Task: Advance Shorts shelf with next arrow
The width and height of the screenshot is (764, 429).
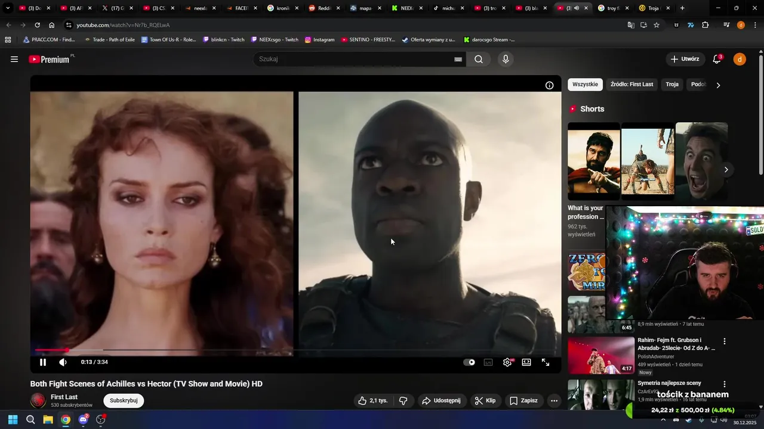Action: pos(726,170)
